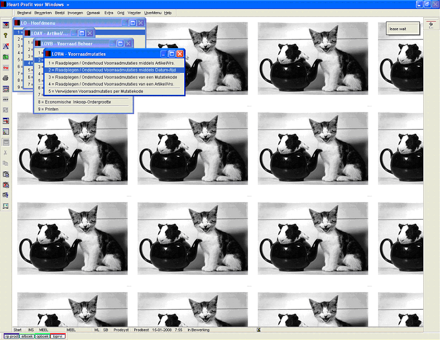Click the Heart-Profit application icon in the title bar

[3, 4]
